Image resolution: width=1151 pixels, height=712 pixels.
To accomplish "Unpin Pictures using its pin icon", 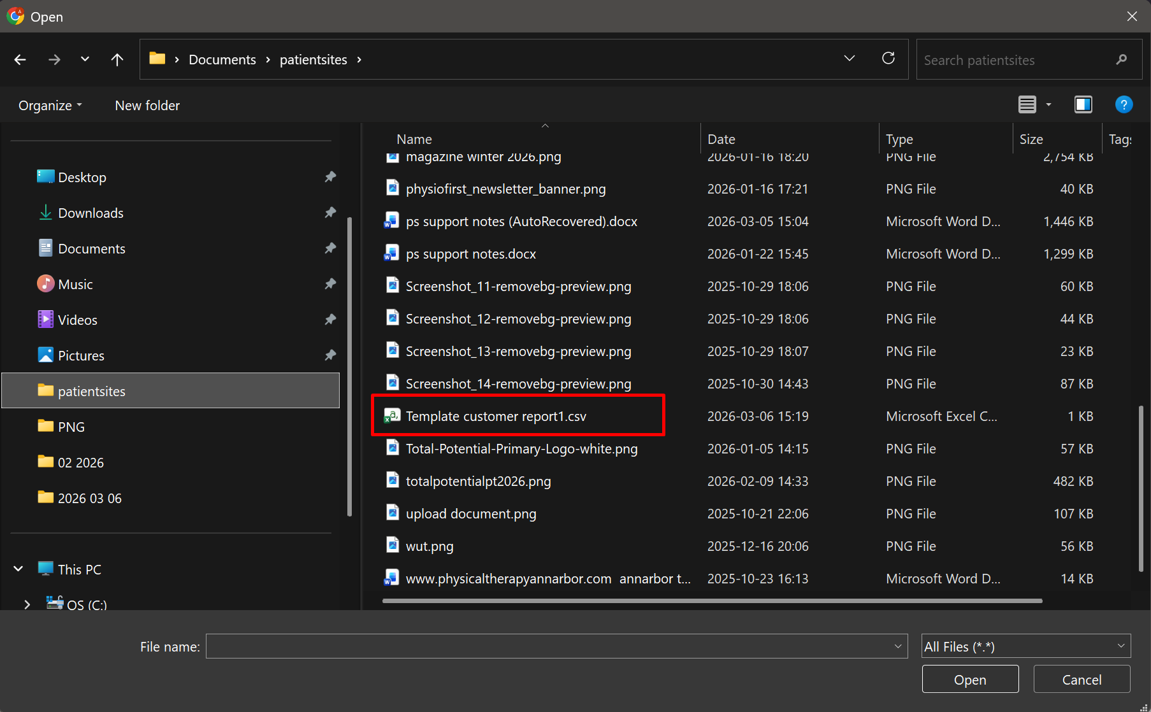I will tap(330, 355).
